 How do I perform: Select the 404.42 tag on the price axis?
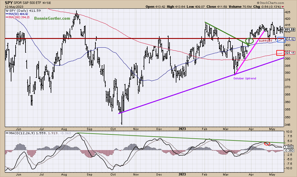click(x=290, y=39)
